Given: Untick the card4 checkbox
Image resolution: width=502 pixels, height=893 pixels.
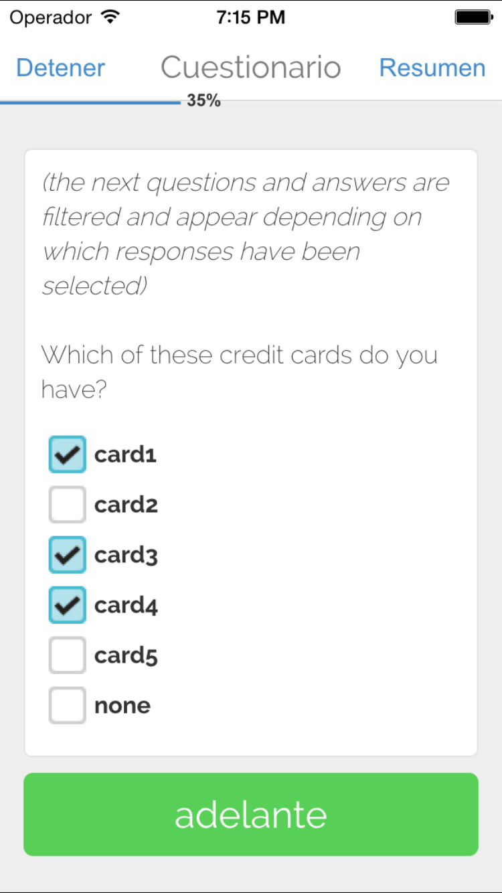Looking at the screenshot, I should 67,605.
